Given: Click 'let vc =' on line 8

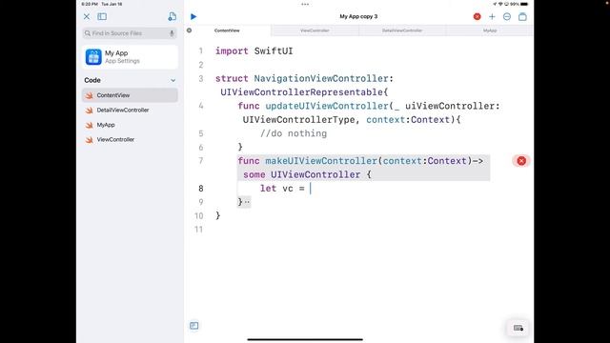Looking at the screenshot, I should [282, 189].
